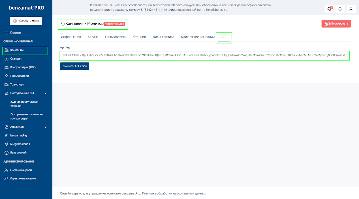359x199 pixels.
Task: Click the back arrow beside Компания
Action: pos(63,24)
